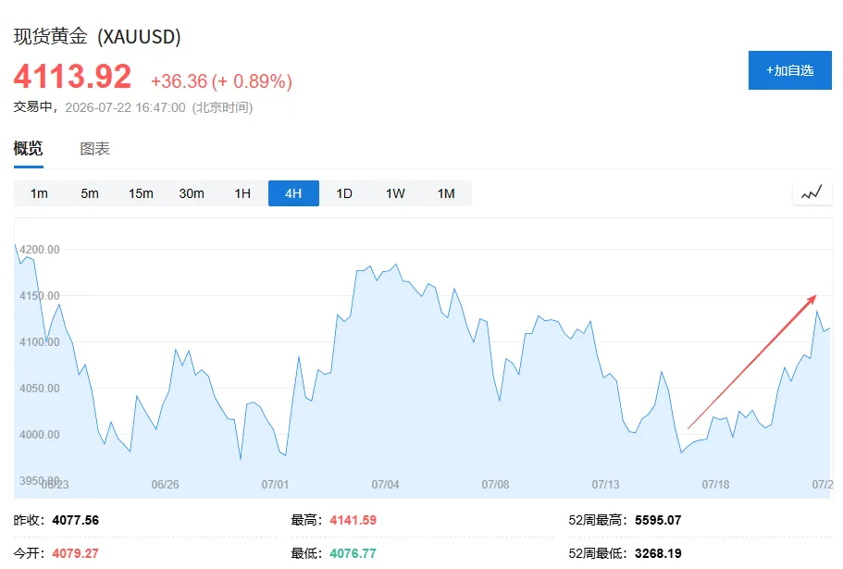This screenshot has height=569, width=843.
Task: Choose the 1D timeframe
Action: click(344, 193)
